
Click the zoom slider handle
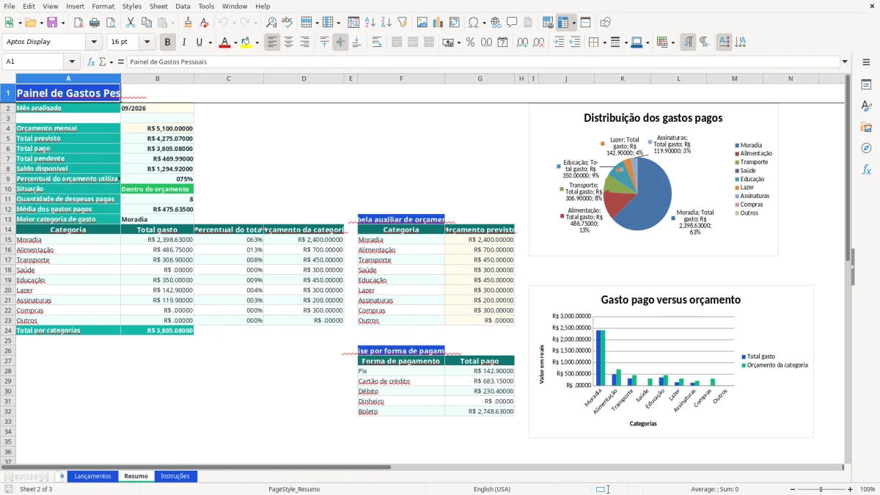click(x=821, y=489)
